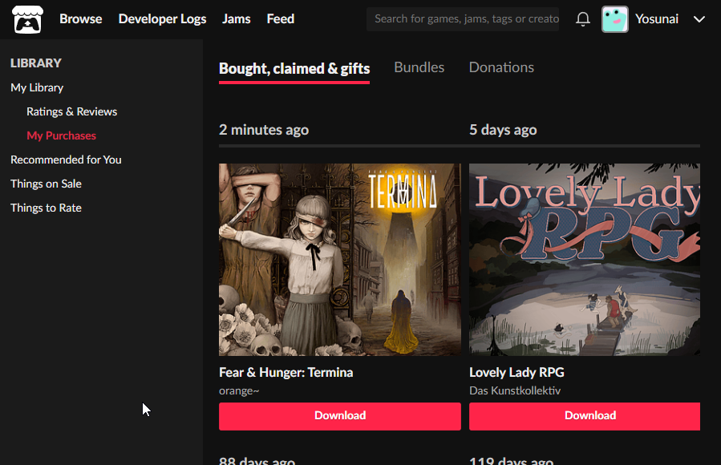
Task: Select My Purchases in sidebar
Action: 61,135
